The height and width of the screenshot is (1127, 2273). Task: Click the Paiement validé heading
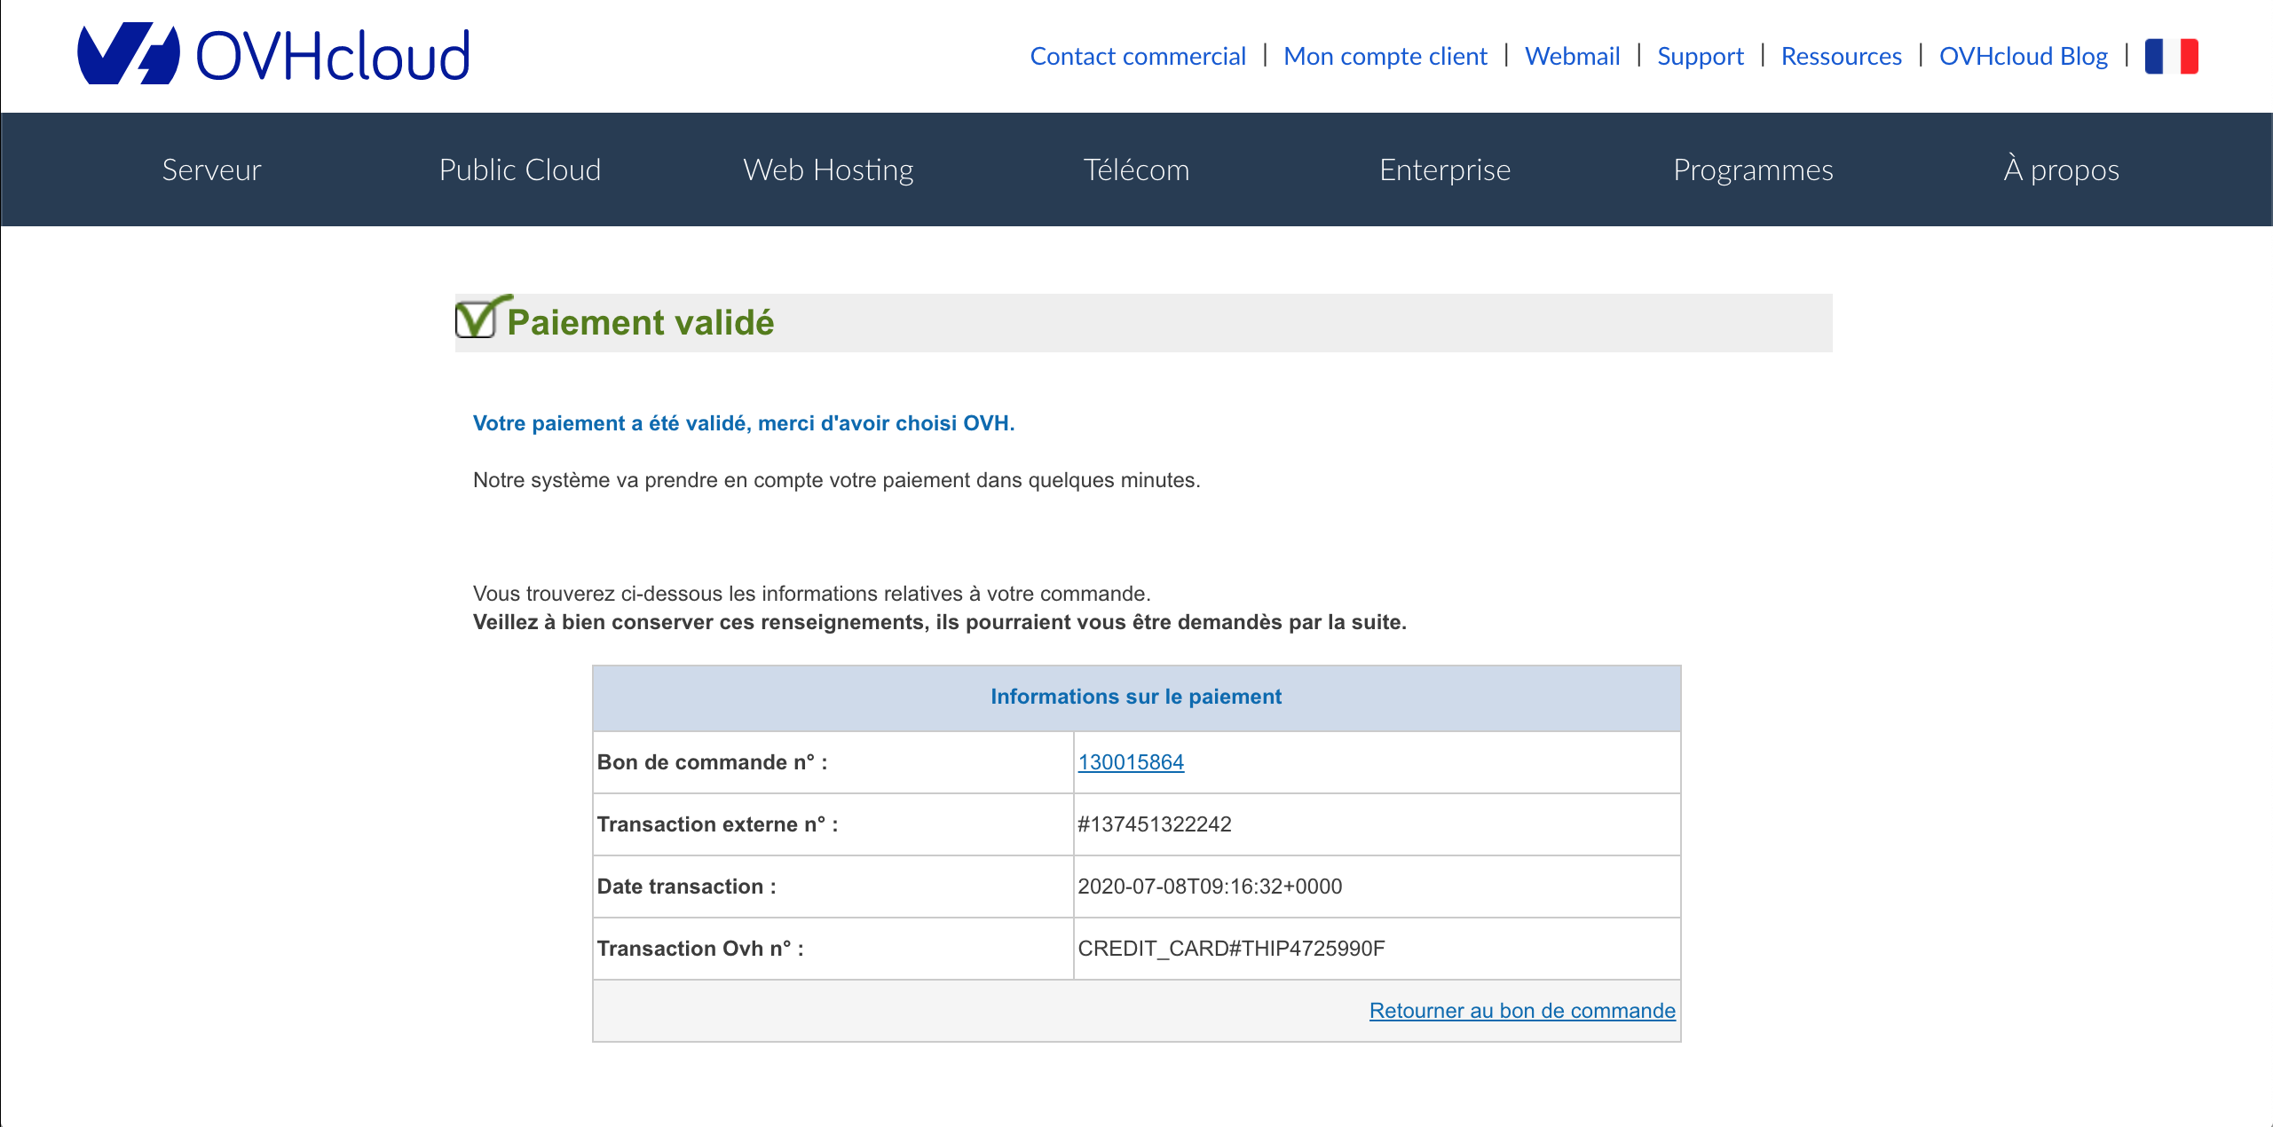[640, 322]
